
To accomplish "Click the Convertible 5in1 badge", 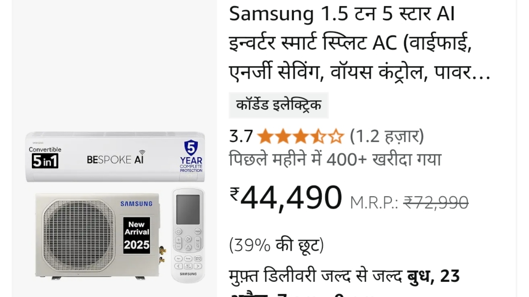I will [x=45, y=157].
